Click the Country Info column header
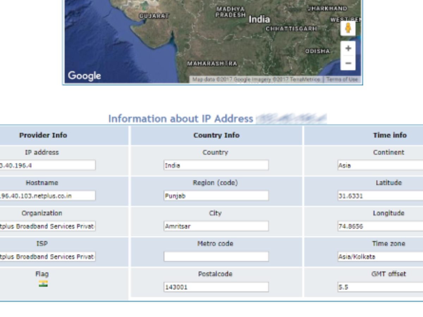Viewport: 423px width, 317px height. (x=216, y=135)
